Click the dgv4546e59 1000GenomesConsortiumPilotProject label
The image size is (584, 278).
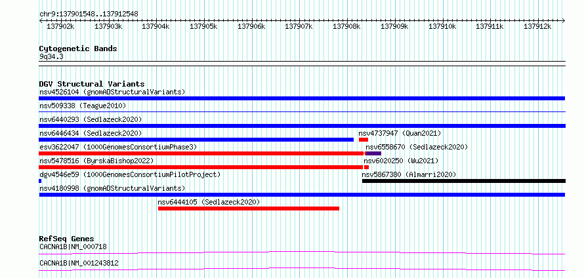tap(130, 174)
